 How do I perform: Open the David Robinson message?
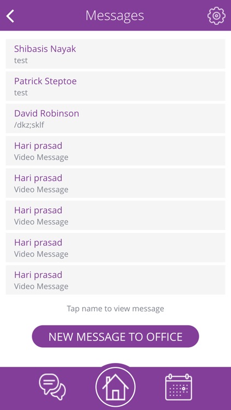[x=116, y=119]
